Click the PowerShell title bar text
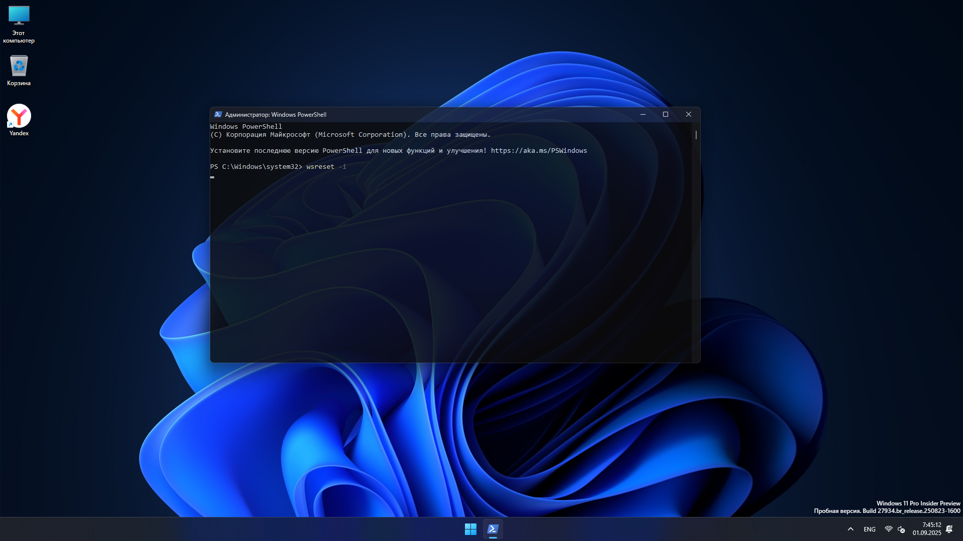The image size is (963, 541). pos(276,114)
